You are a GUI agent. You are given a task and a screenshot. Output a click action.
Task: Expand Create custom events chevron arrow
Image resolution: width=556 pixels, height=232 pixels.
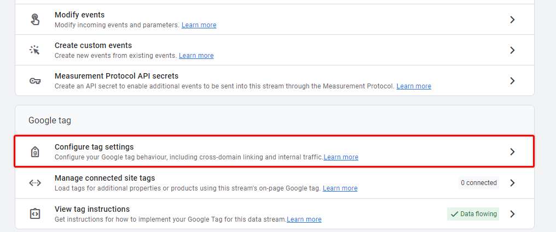pos(512,50)
